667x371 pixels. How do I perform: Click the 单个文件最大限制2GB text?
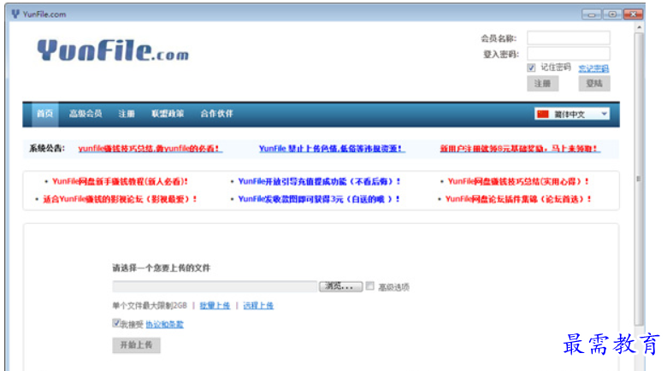(x=150, y=305)
